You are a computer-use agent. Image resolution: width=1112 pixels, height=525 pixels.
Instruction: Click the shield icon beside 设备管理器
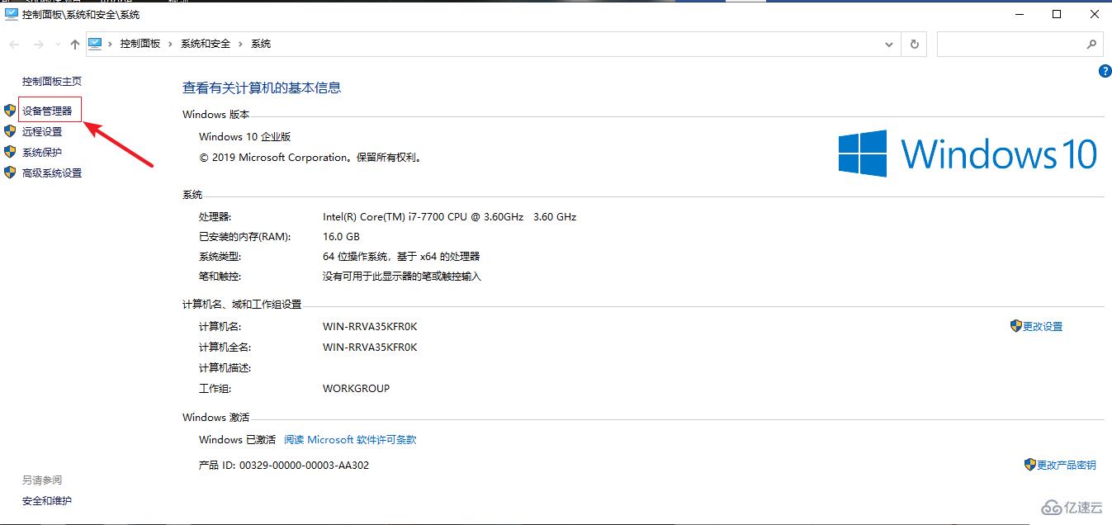click(x=10, y=111)
